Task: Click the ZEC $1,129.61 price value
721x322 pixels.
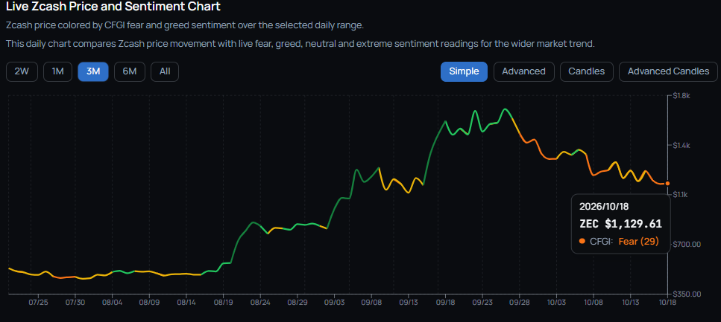Action: pyautogui.click(x=620, y=224)
